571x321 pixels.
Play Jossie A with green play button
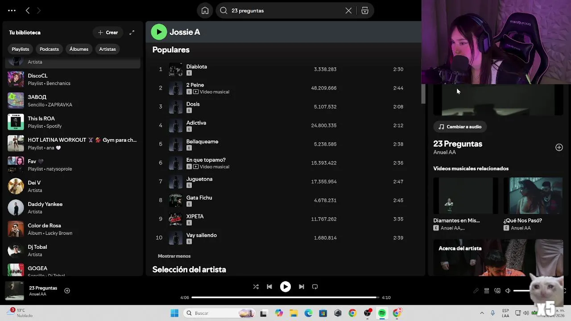click(x=159, y=32)
